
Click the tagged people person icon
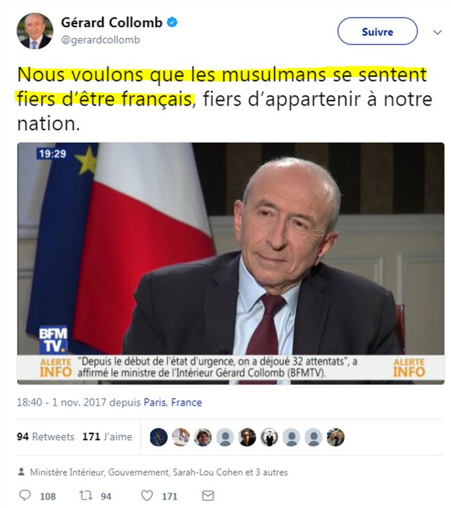(x=21, y=472)
